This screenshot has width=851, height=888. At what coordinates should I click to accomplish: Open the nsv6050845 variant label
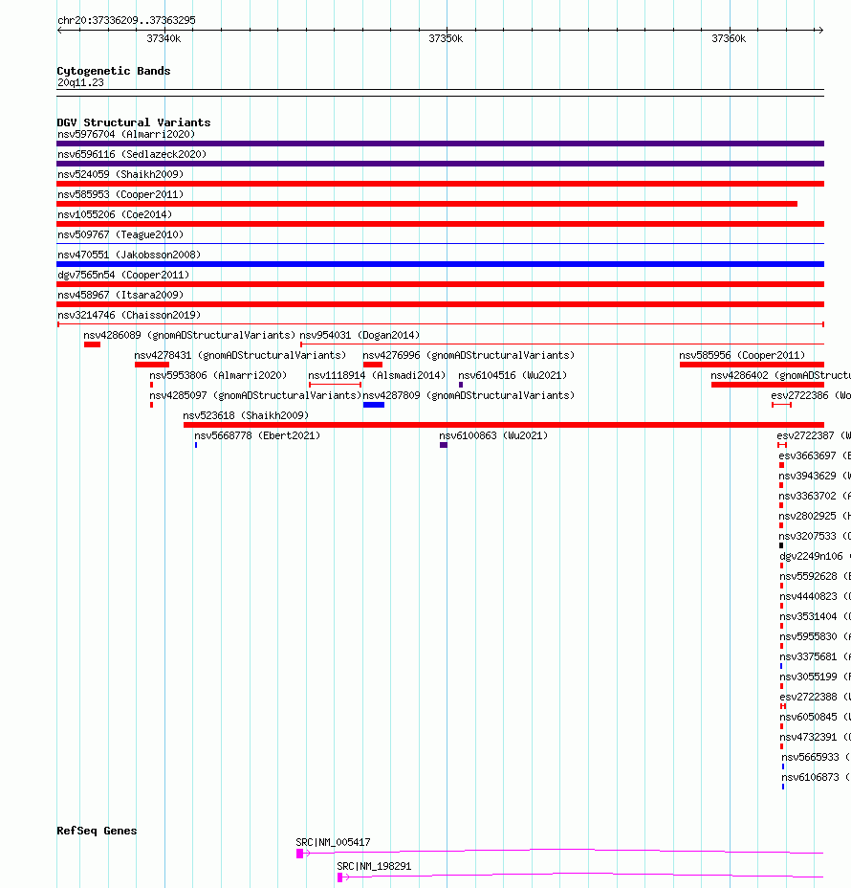point(816,717)
